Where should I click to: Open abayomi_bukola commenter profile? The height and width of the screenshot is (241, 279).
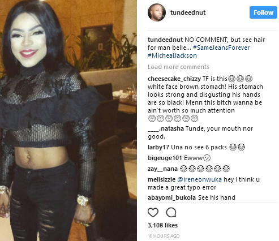pyautogui.click(x=171, y=197)
